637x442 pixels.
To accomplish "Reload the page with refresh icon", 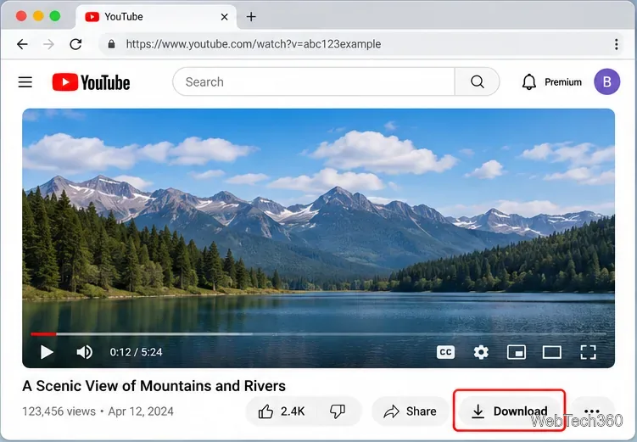I will click(x=76, y=44).
